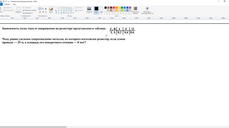229x128 pixels.
Task: Click the 12 cell in the table
Action: coord(133,29)
